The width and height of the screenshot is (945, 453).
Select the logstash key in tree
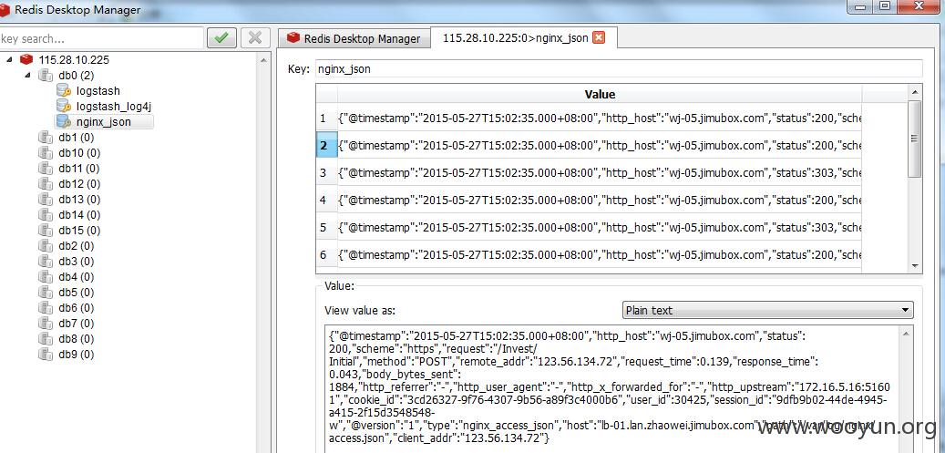click(x=98, y=91)
